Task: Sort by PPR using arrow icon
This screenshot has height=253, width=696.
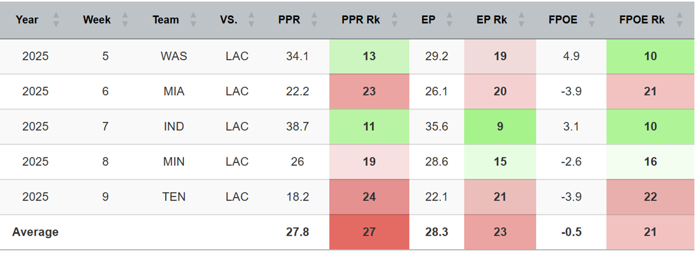Action: point(314,20)
